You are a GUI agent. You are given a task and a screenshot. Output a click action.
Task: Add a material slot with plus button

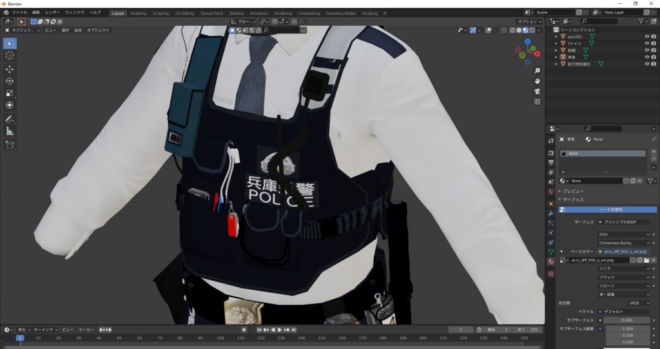pyautogui.click(x=654, y=152)
